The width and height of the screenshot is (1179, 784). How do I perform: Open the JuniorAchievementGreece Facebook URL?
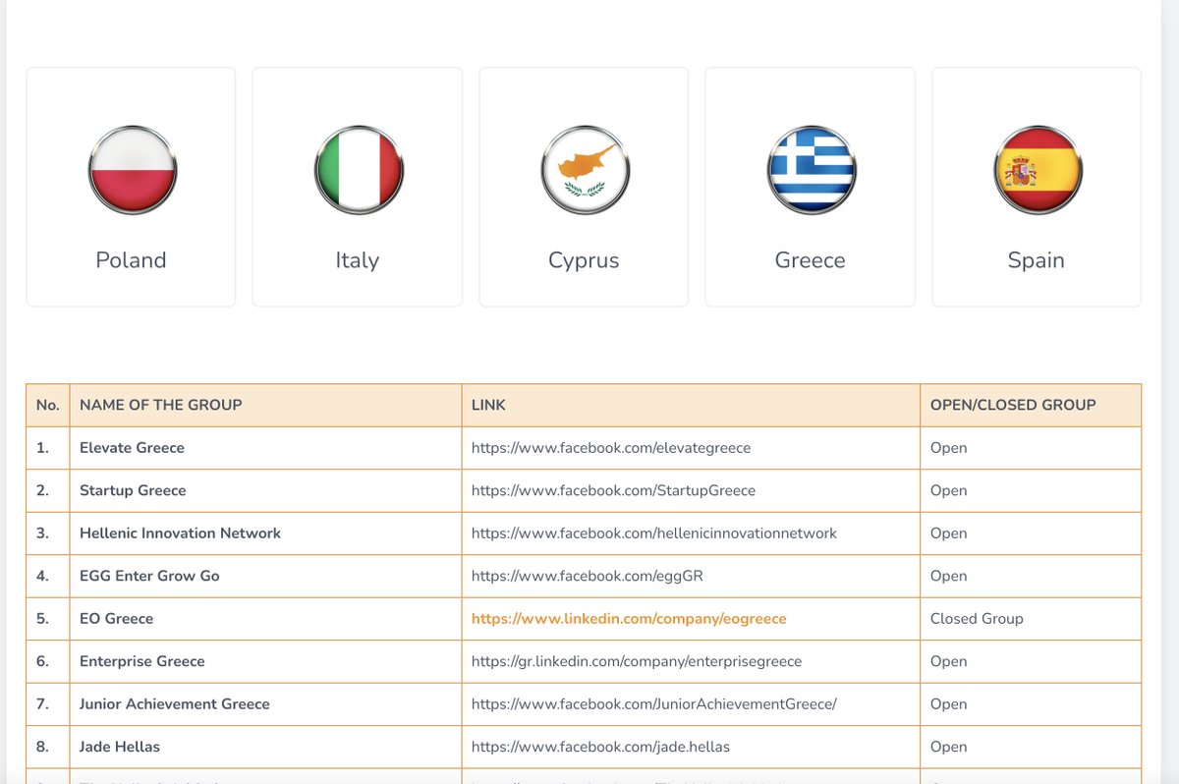point(654,704)
